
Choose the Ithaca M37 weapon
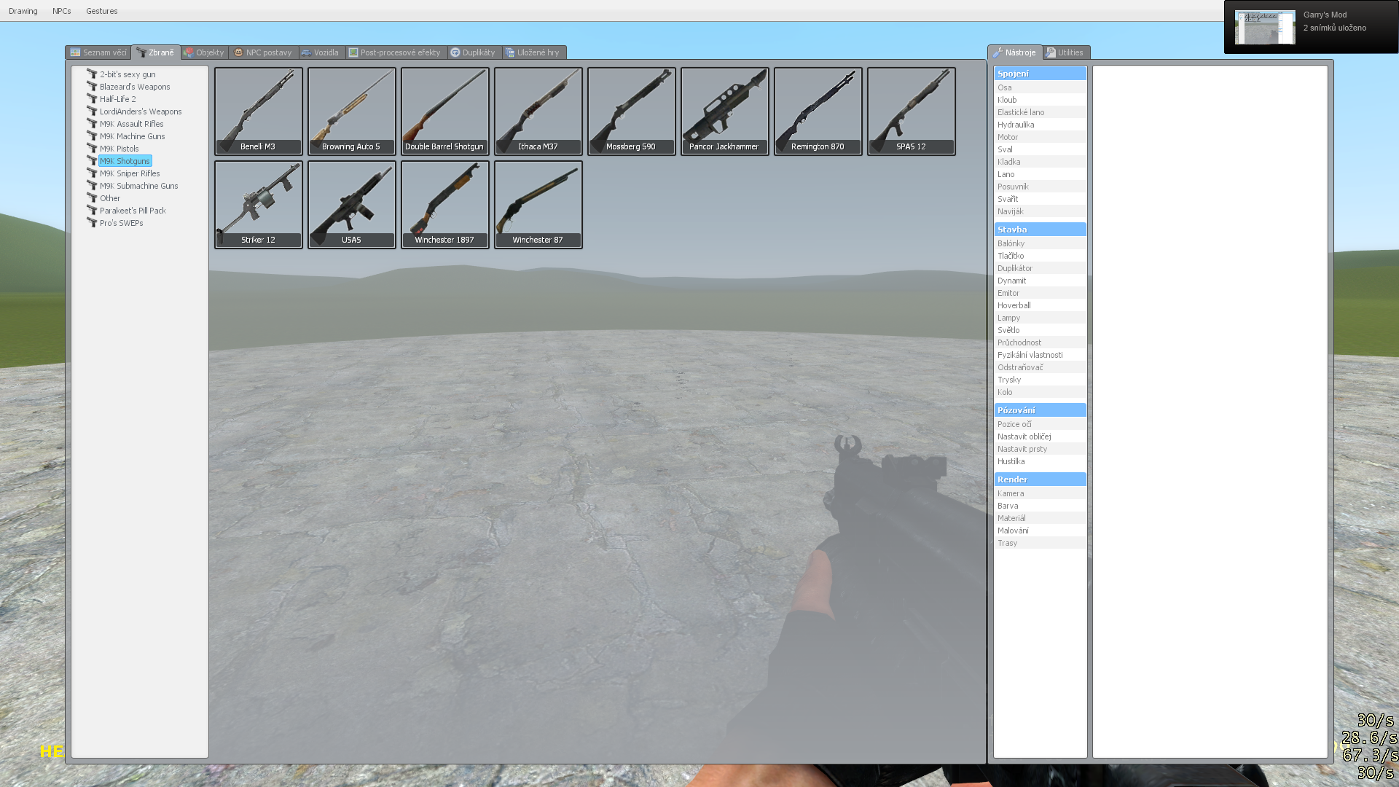pos(538,111)
